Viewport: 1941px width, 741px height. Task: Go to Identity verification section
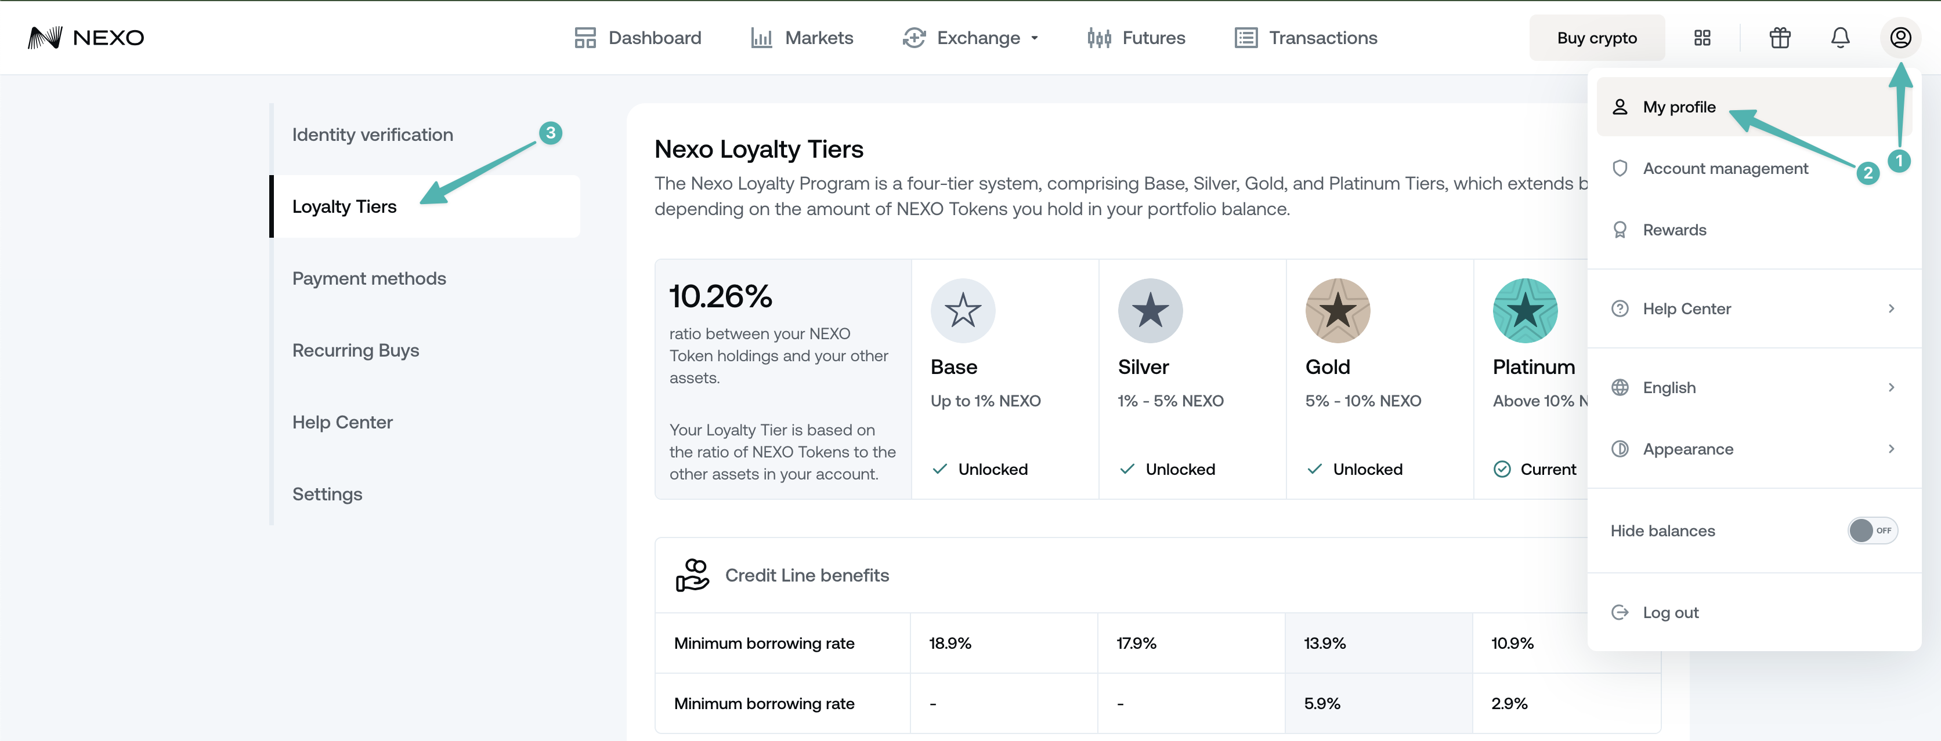373,135
